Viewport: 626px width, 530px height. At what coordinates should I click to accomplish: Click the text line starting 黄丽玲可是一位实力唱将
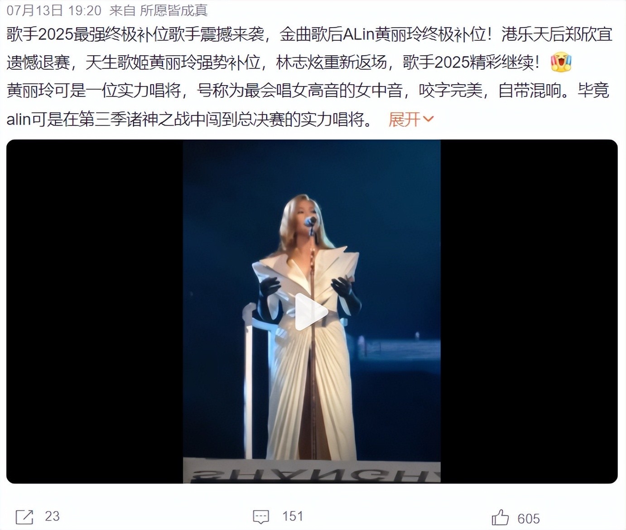click(x=308, y=91)
